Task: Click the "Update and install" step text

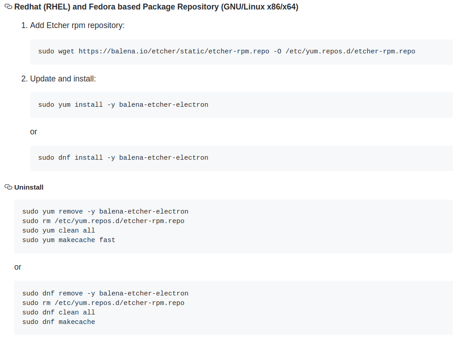Action: coord(63,79)
